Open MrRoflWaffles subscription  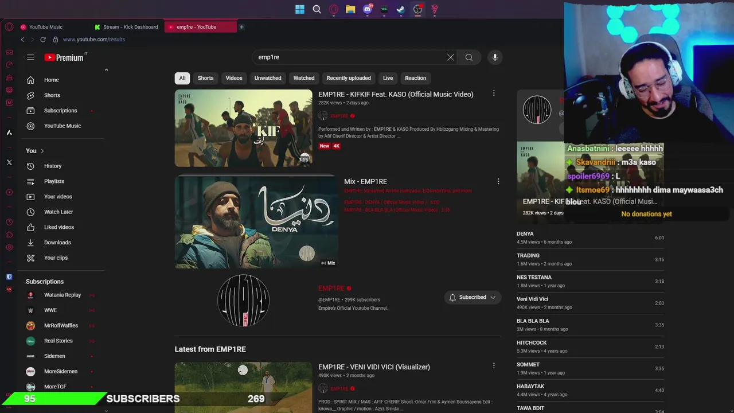click(x=62, y=326)
